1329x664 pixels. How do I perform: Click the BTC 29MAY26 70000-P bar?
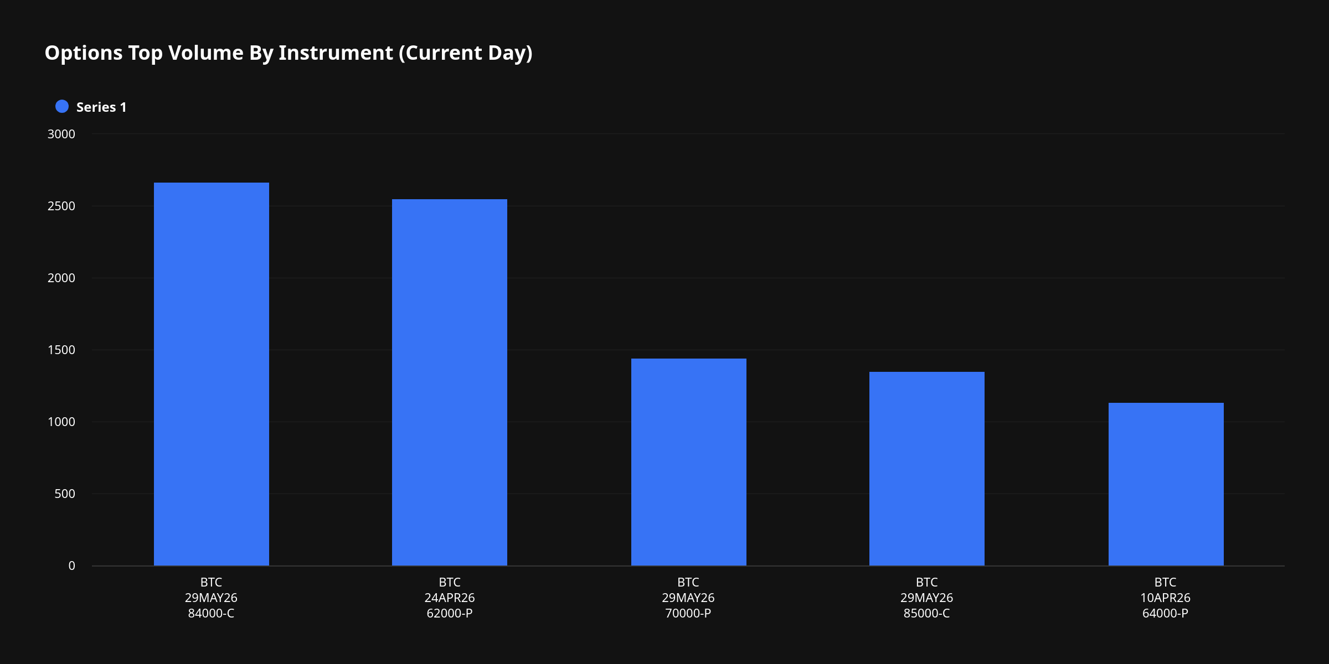tap(688, 462)
